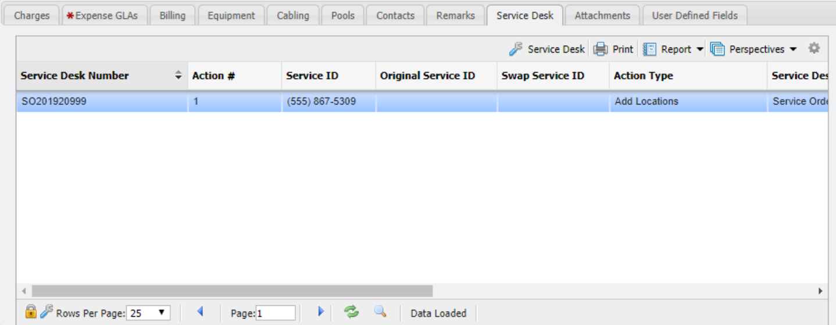
Task: Switch to the Expense GLAs tab
Action: tap(102, 16)
